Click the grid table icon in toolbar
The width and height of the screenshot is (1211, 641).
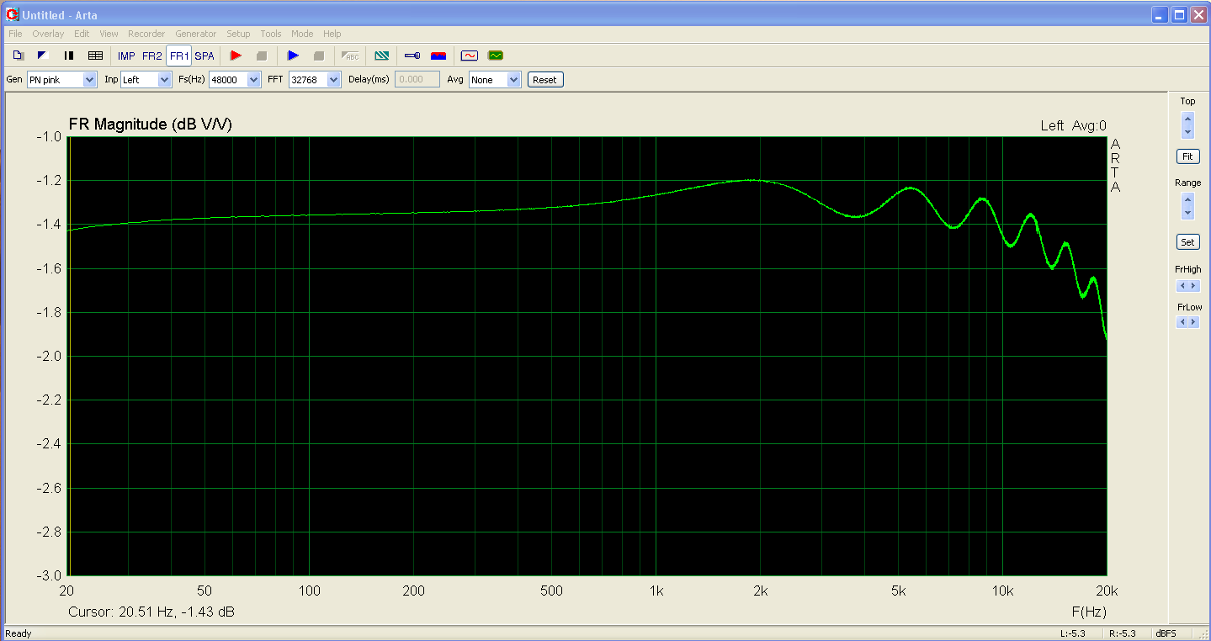click(x=95, y=56)
